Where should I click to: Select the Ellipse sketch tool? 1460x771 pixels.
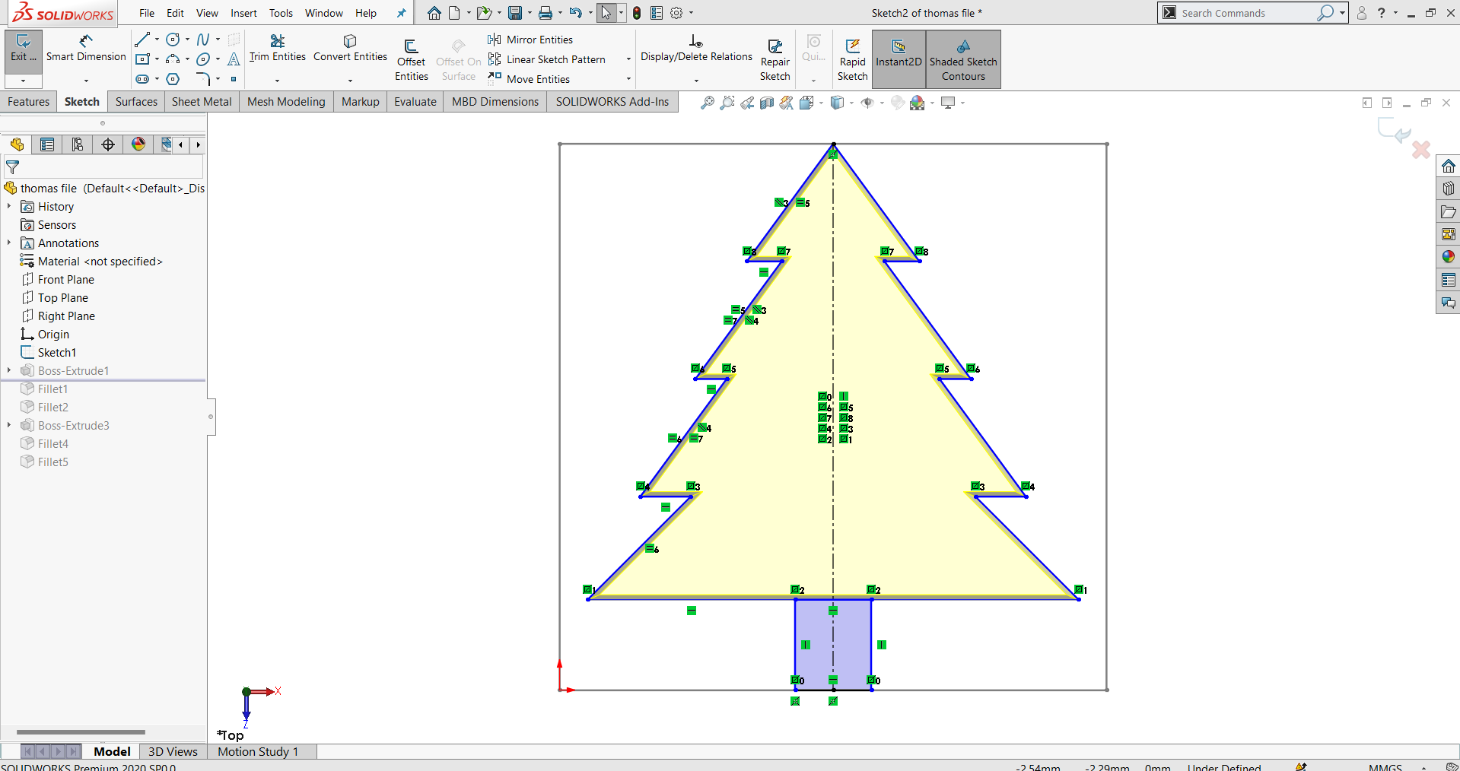tap(203, 59)
